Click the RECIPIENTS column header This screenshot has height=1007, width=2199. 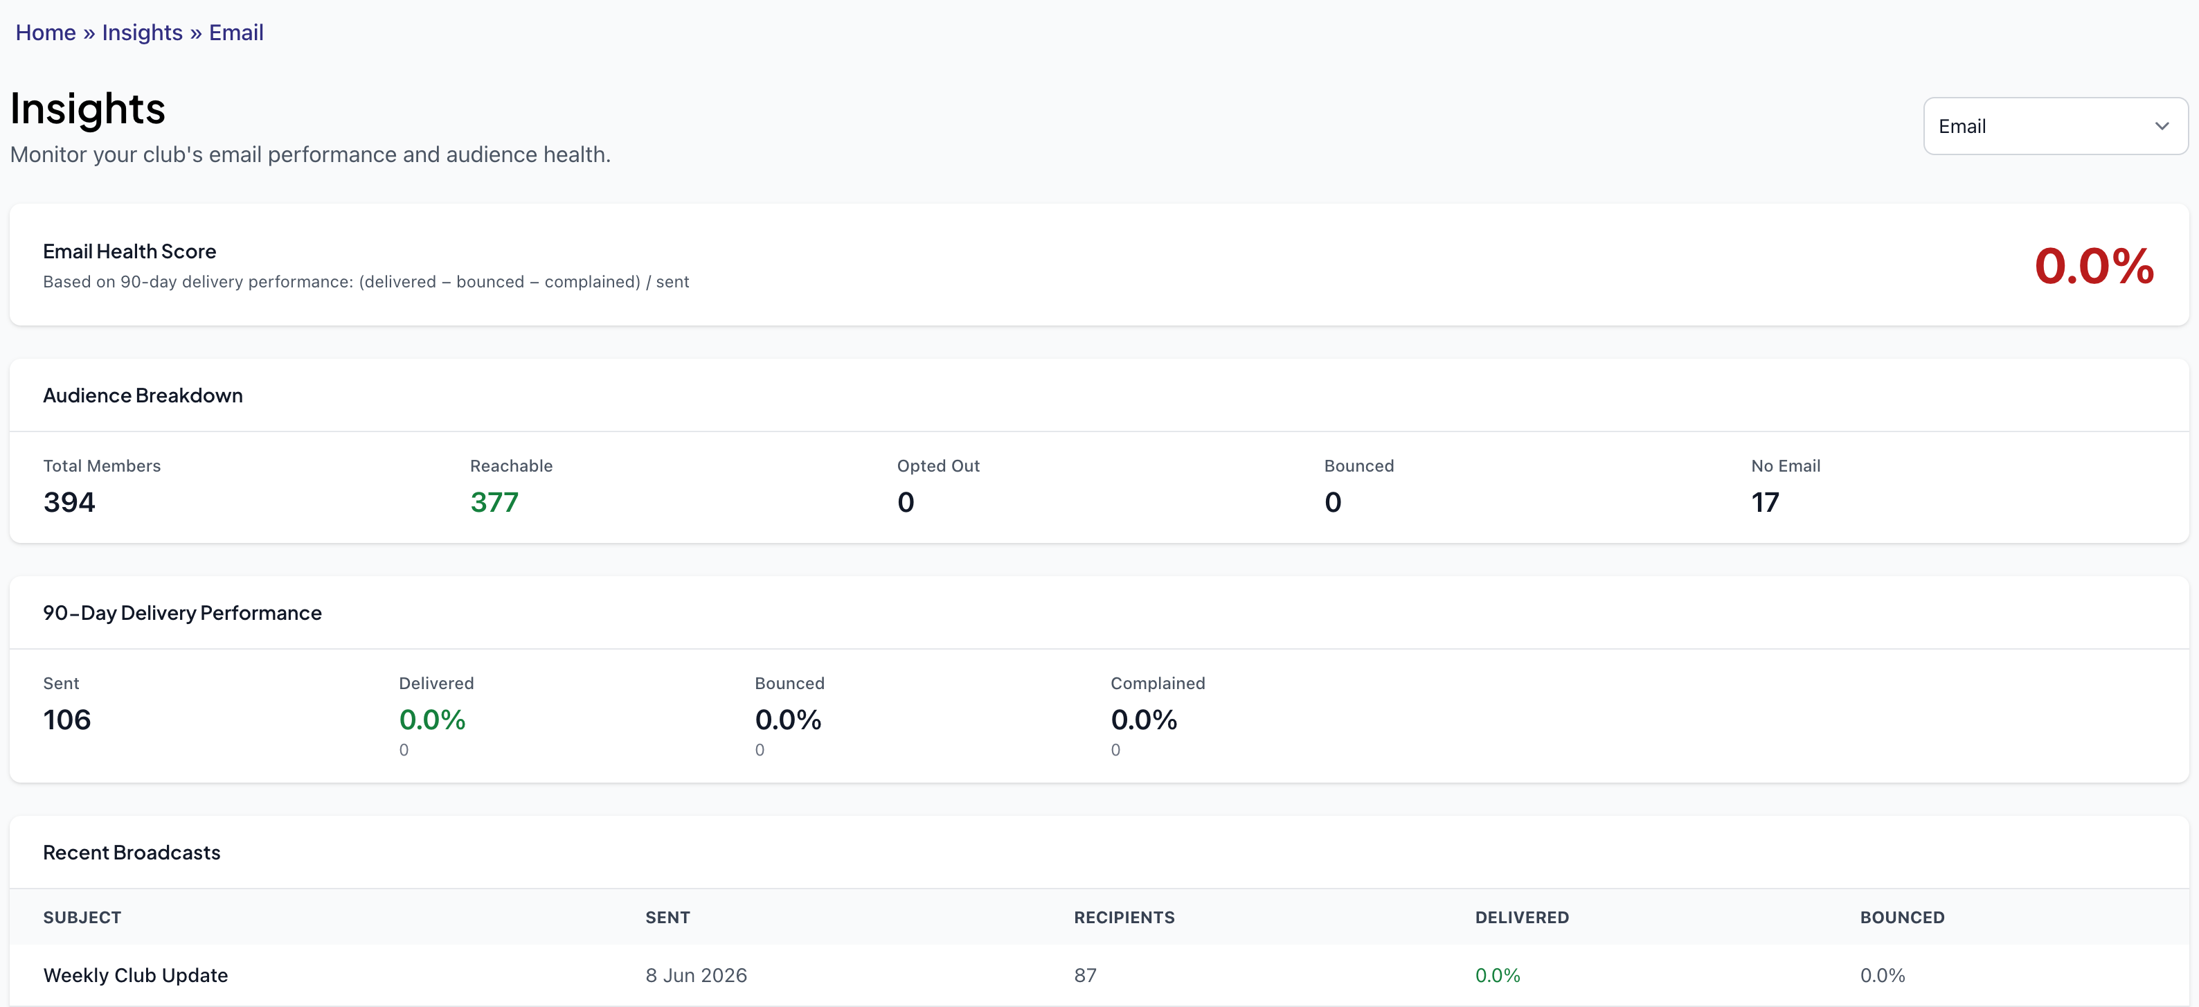point(1124,918)
